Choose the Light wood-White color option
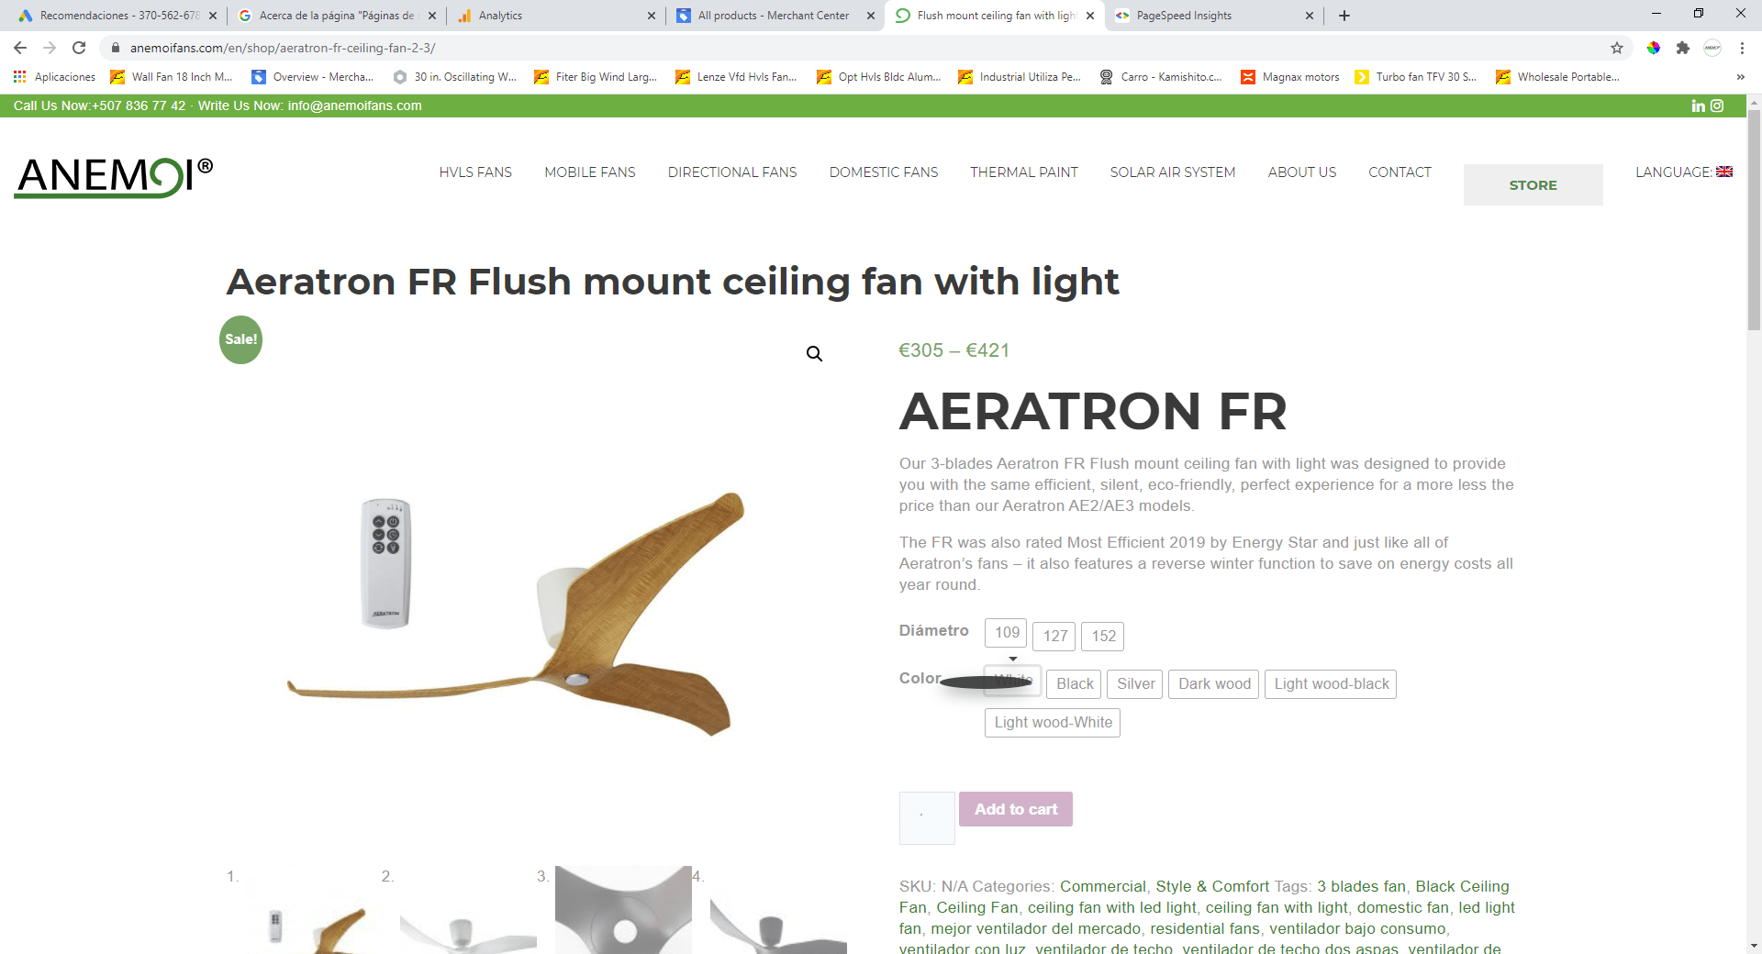The width and height of the screenshot is (1762, 954). [1053, 723]
